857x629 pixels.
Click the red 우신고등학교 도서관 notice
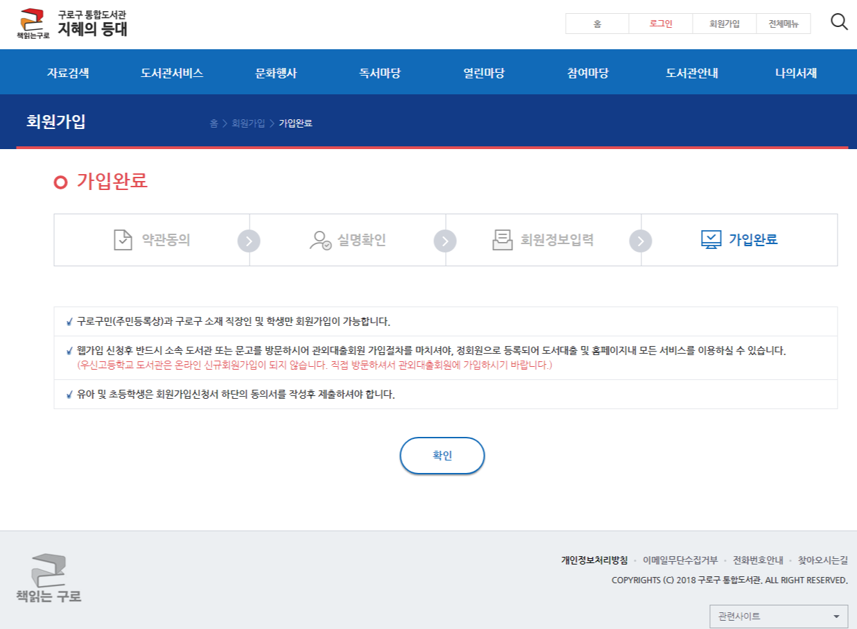[315, 365]
